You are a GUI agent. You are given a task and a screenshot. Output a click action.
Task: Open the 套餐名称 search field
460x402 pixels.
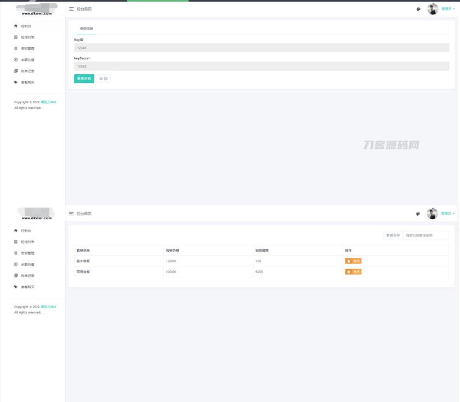coord(425,235)
